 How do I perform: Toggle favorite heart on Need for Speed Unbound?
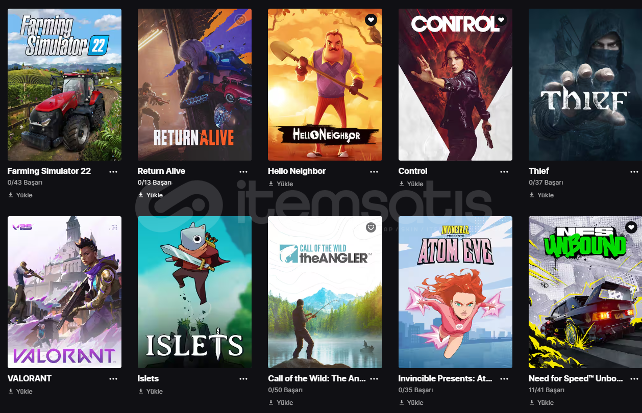631,227
